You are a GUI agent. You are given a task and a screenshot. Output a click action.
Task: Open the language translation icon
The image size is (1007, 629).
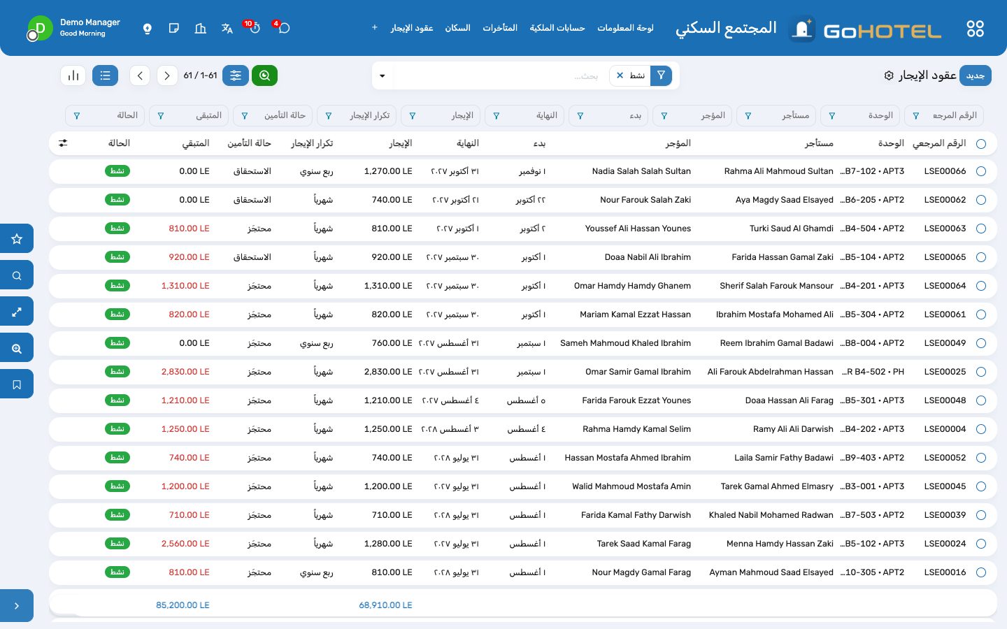pos(227,29)
